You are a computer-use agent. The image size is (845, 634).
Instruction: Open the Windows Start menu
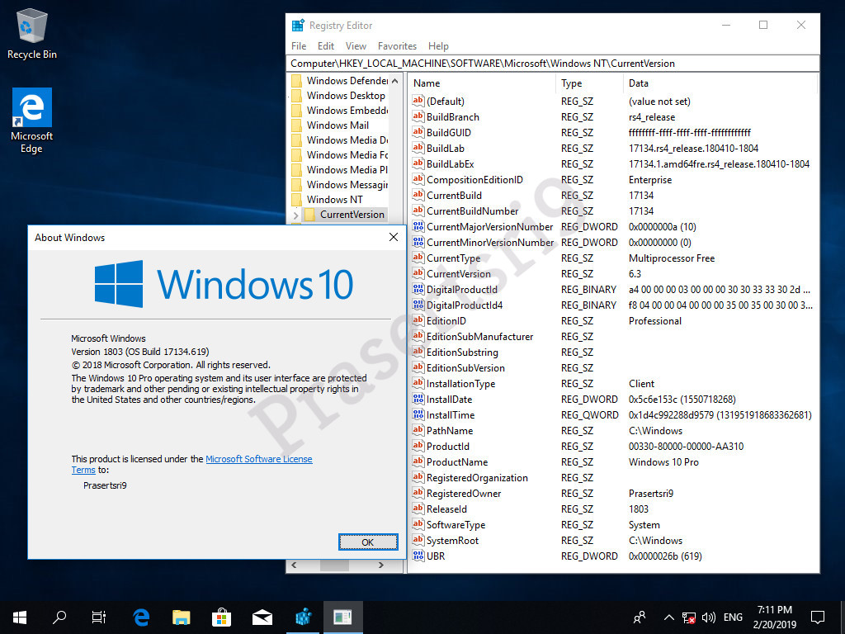point(20,617)
